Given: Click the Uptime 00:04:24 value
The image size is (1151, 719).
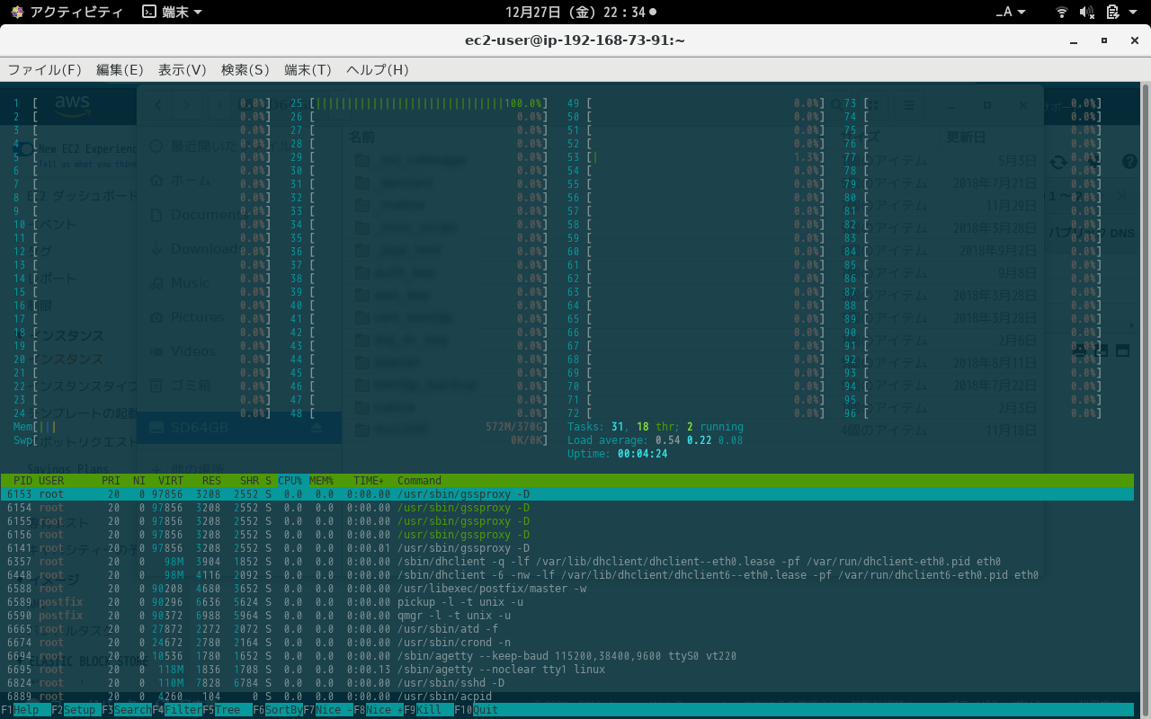Looking at the screenshot, I should (642, 454).
